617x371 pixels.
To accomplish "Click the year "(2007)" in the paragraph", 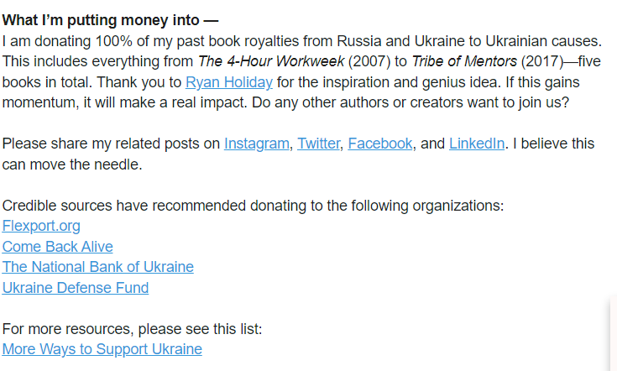I will pyautogui.click(x=369, y=61).
